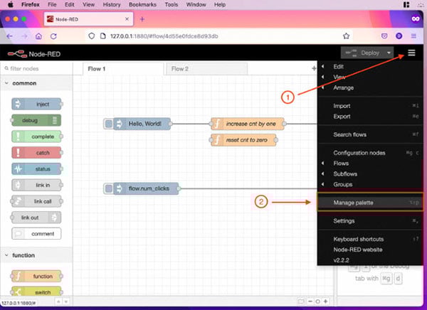Add a new flow tab with plus
This screenshot has height=310, width=427.
pos(314,68)
